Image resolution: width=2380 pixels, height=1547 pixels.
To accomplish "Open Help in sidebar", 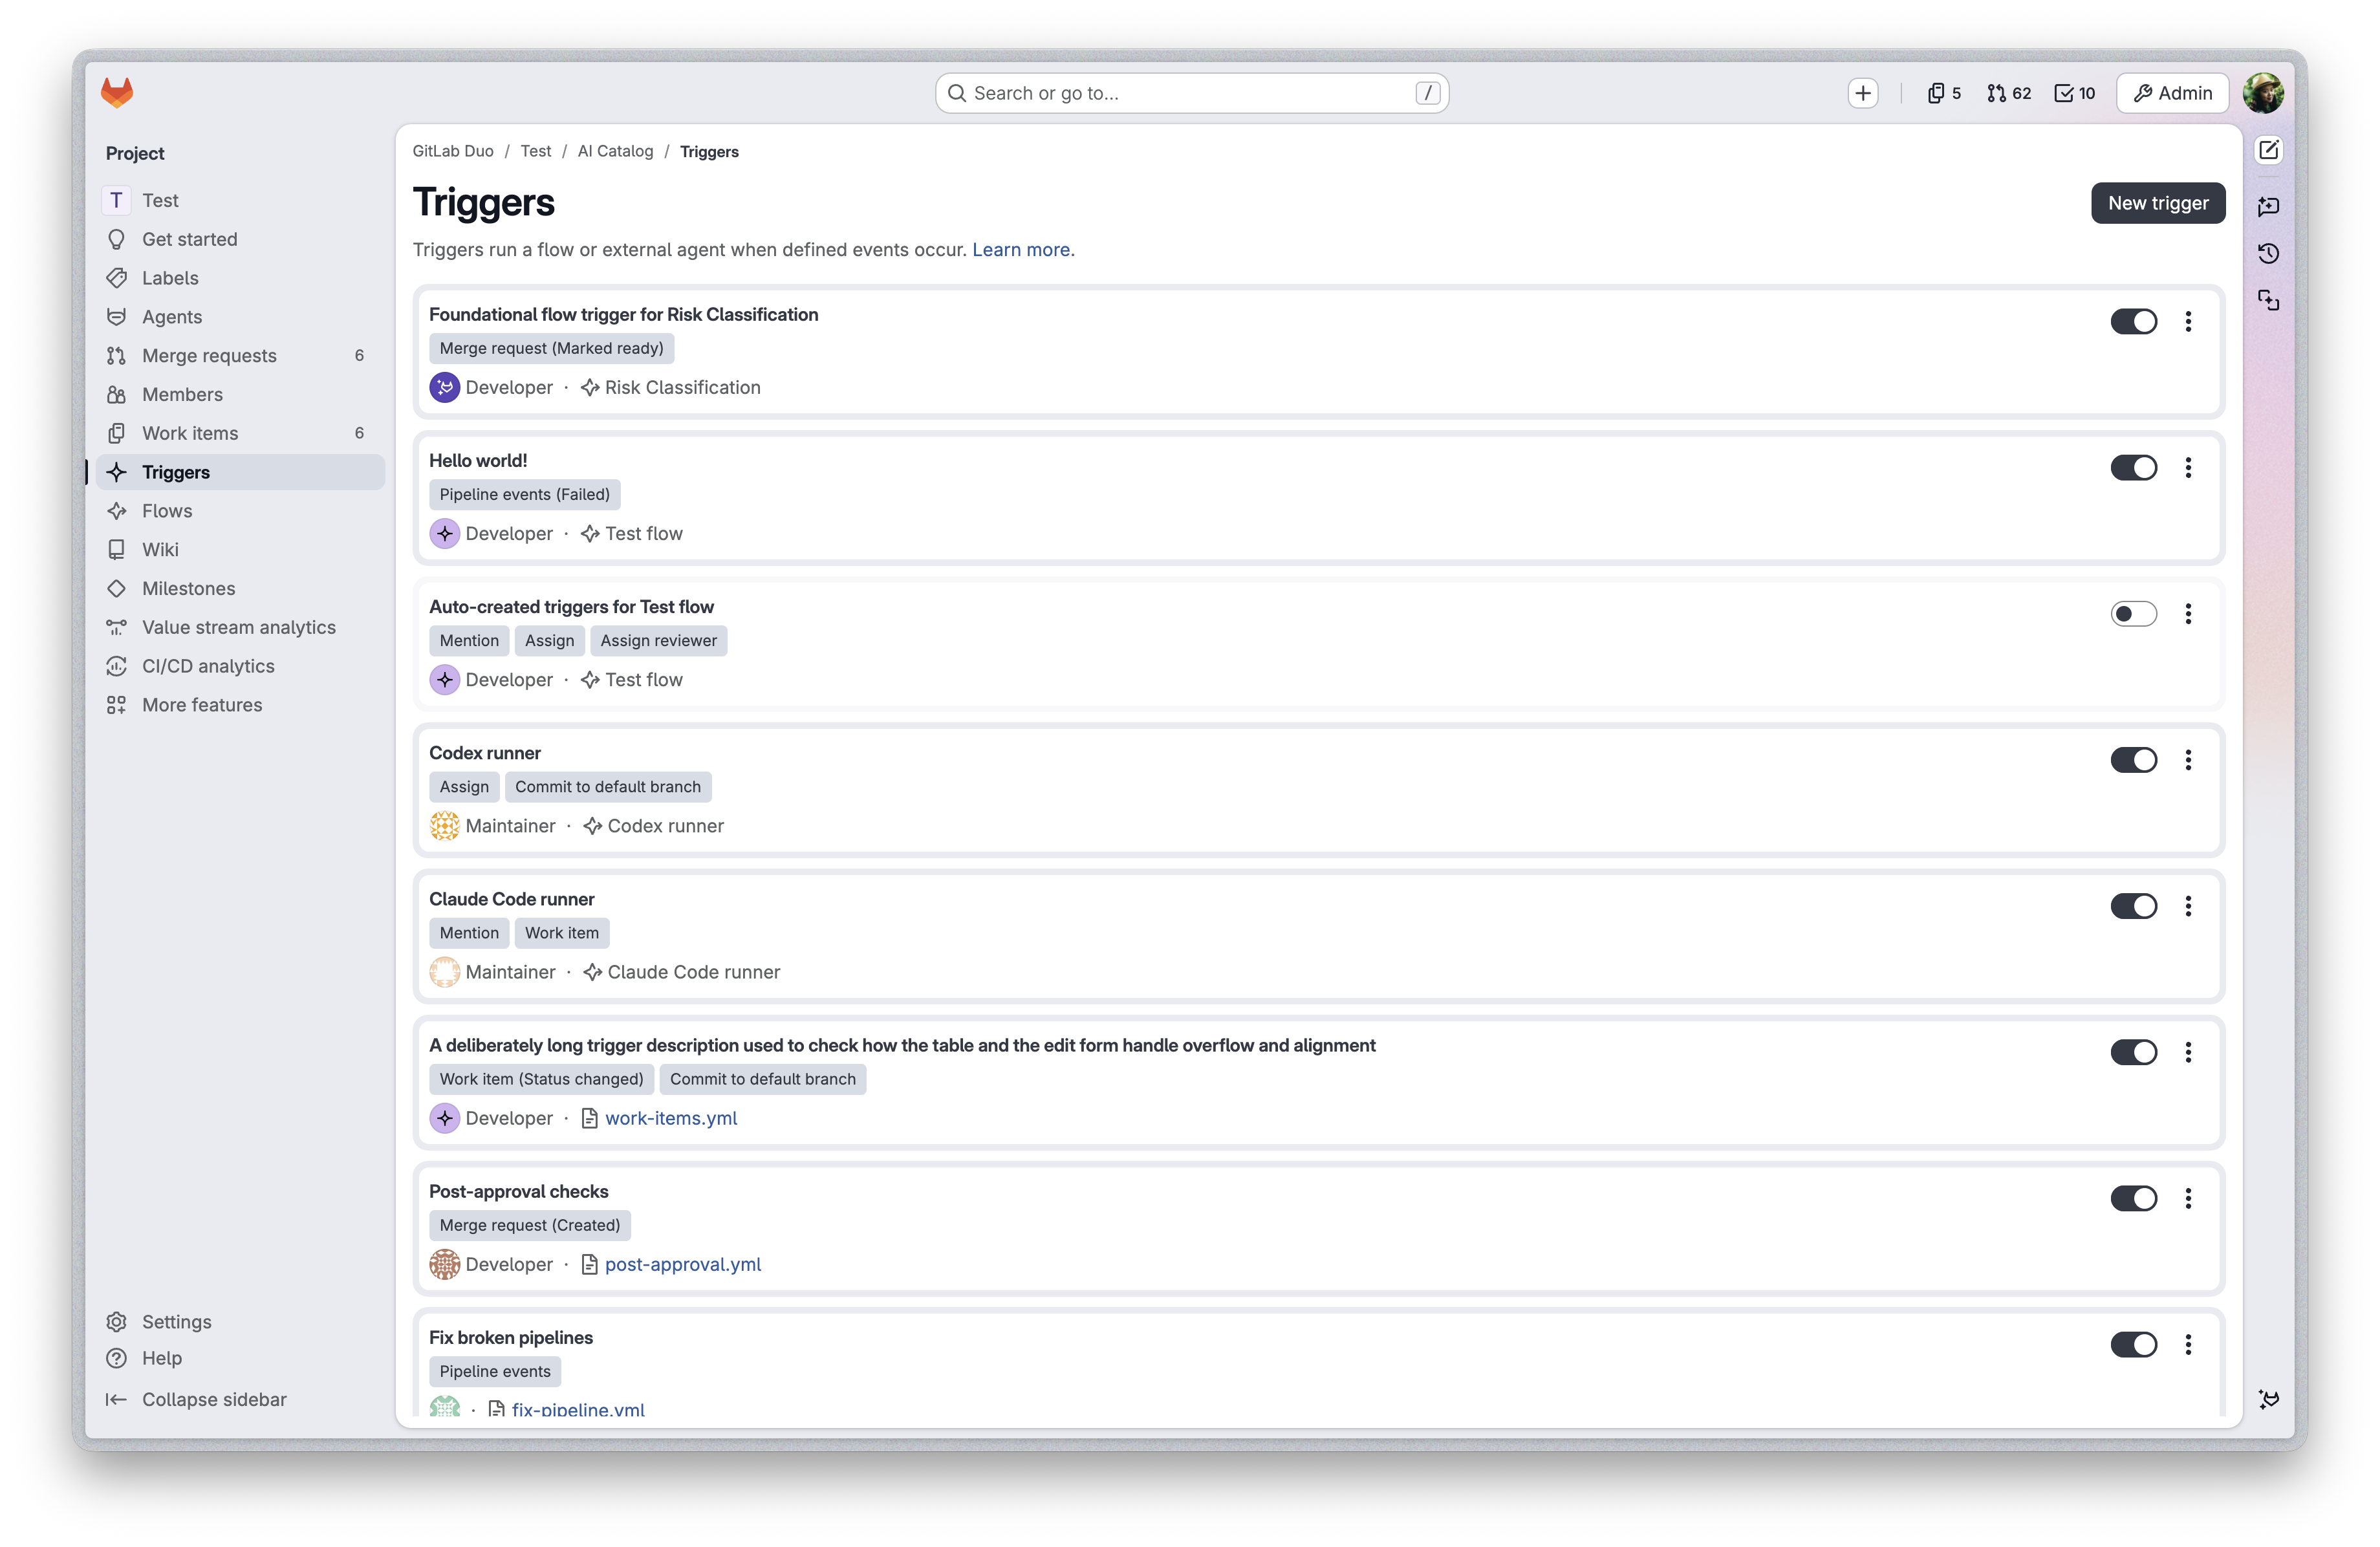I will (240, 1358).
